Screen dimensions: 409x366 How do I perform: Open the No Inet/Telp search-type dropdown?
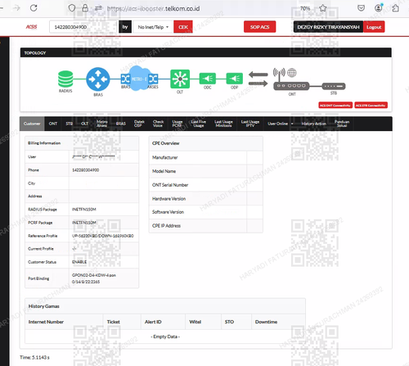point(153,27)
